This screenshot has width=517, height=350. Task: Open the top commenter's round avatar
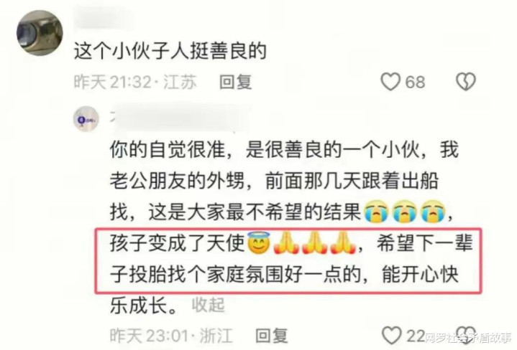tap(40, 33)
